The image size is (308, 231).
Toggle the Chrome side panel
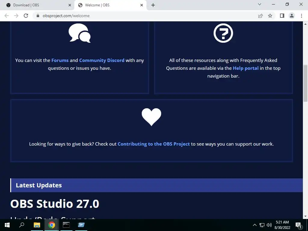282,16
